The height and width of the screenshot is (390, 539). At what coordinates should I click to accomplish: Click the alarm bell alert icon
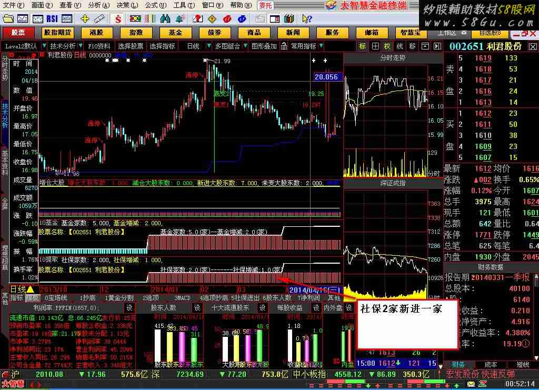pos(180,18)
